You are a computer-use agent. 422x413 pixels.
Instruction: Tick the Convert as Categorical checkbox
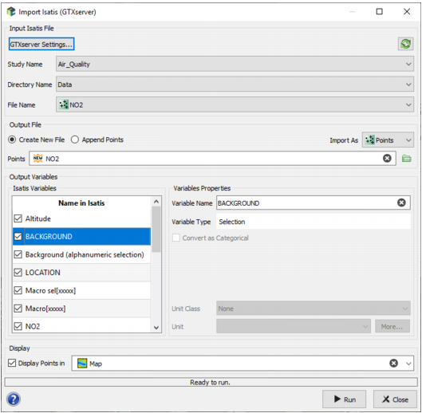[176, 238]
